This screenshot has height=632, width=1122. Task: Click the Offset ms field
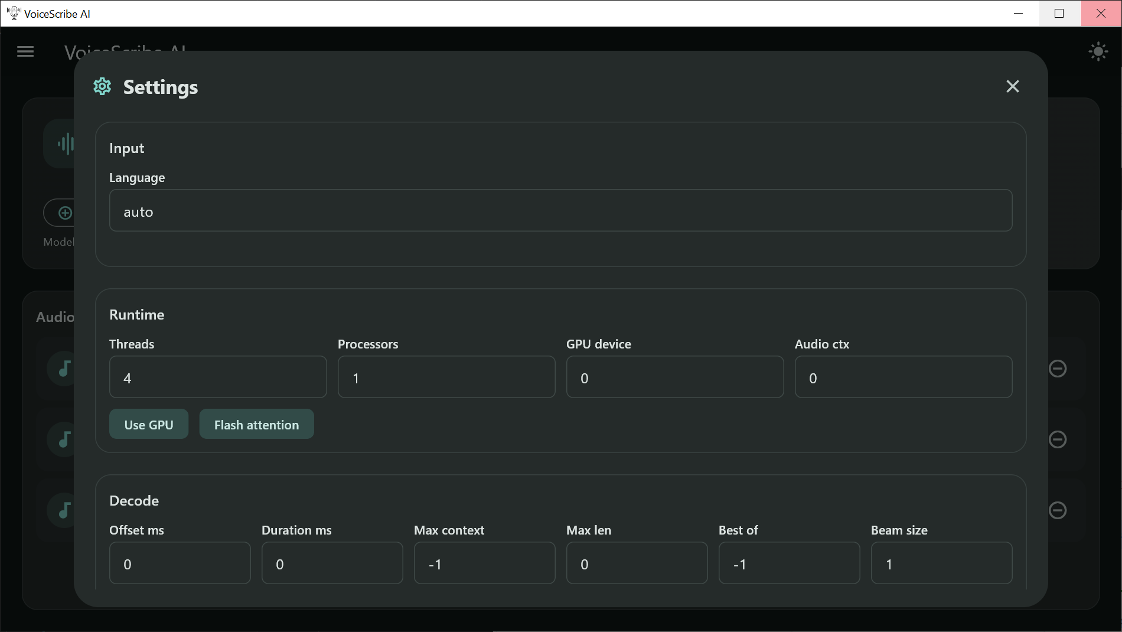180,563
